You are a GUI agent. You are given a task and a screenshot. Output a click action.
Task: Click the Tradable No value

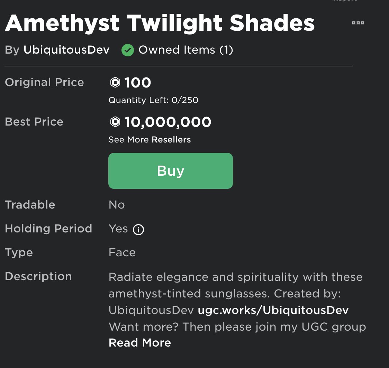117,205
